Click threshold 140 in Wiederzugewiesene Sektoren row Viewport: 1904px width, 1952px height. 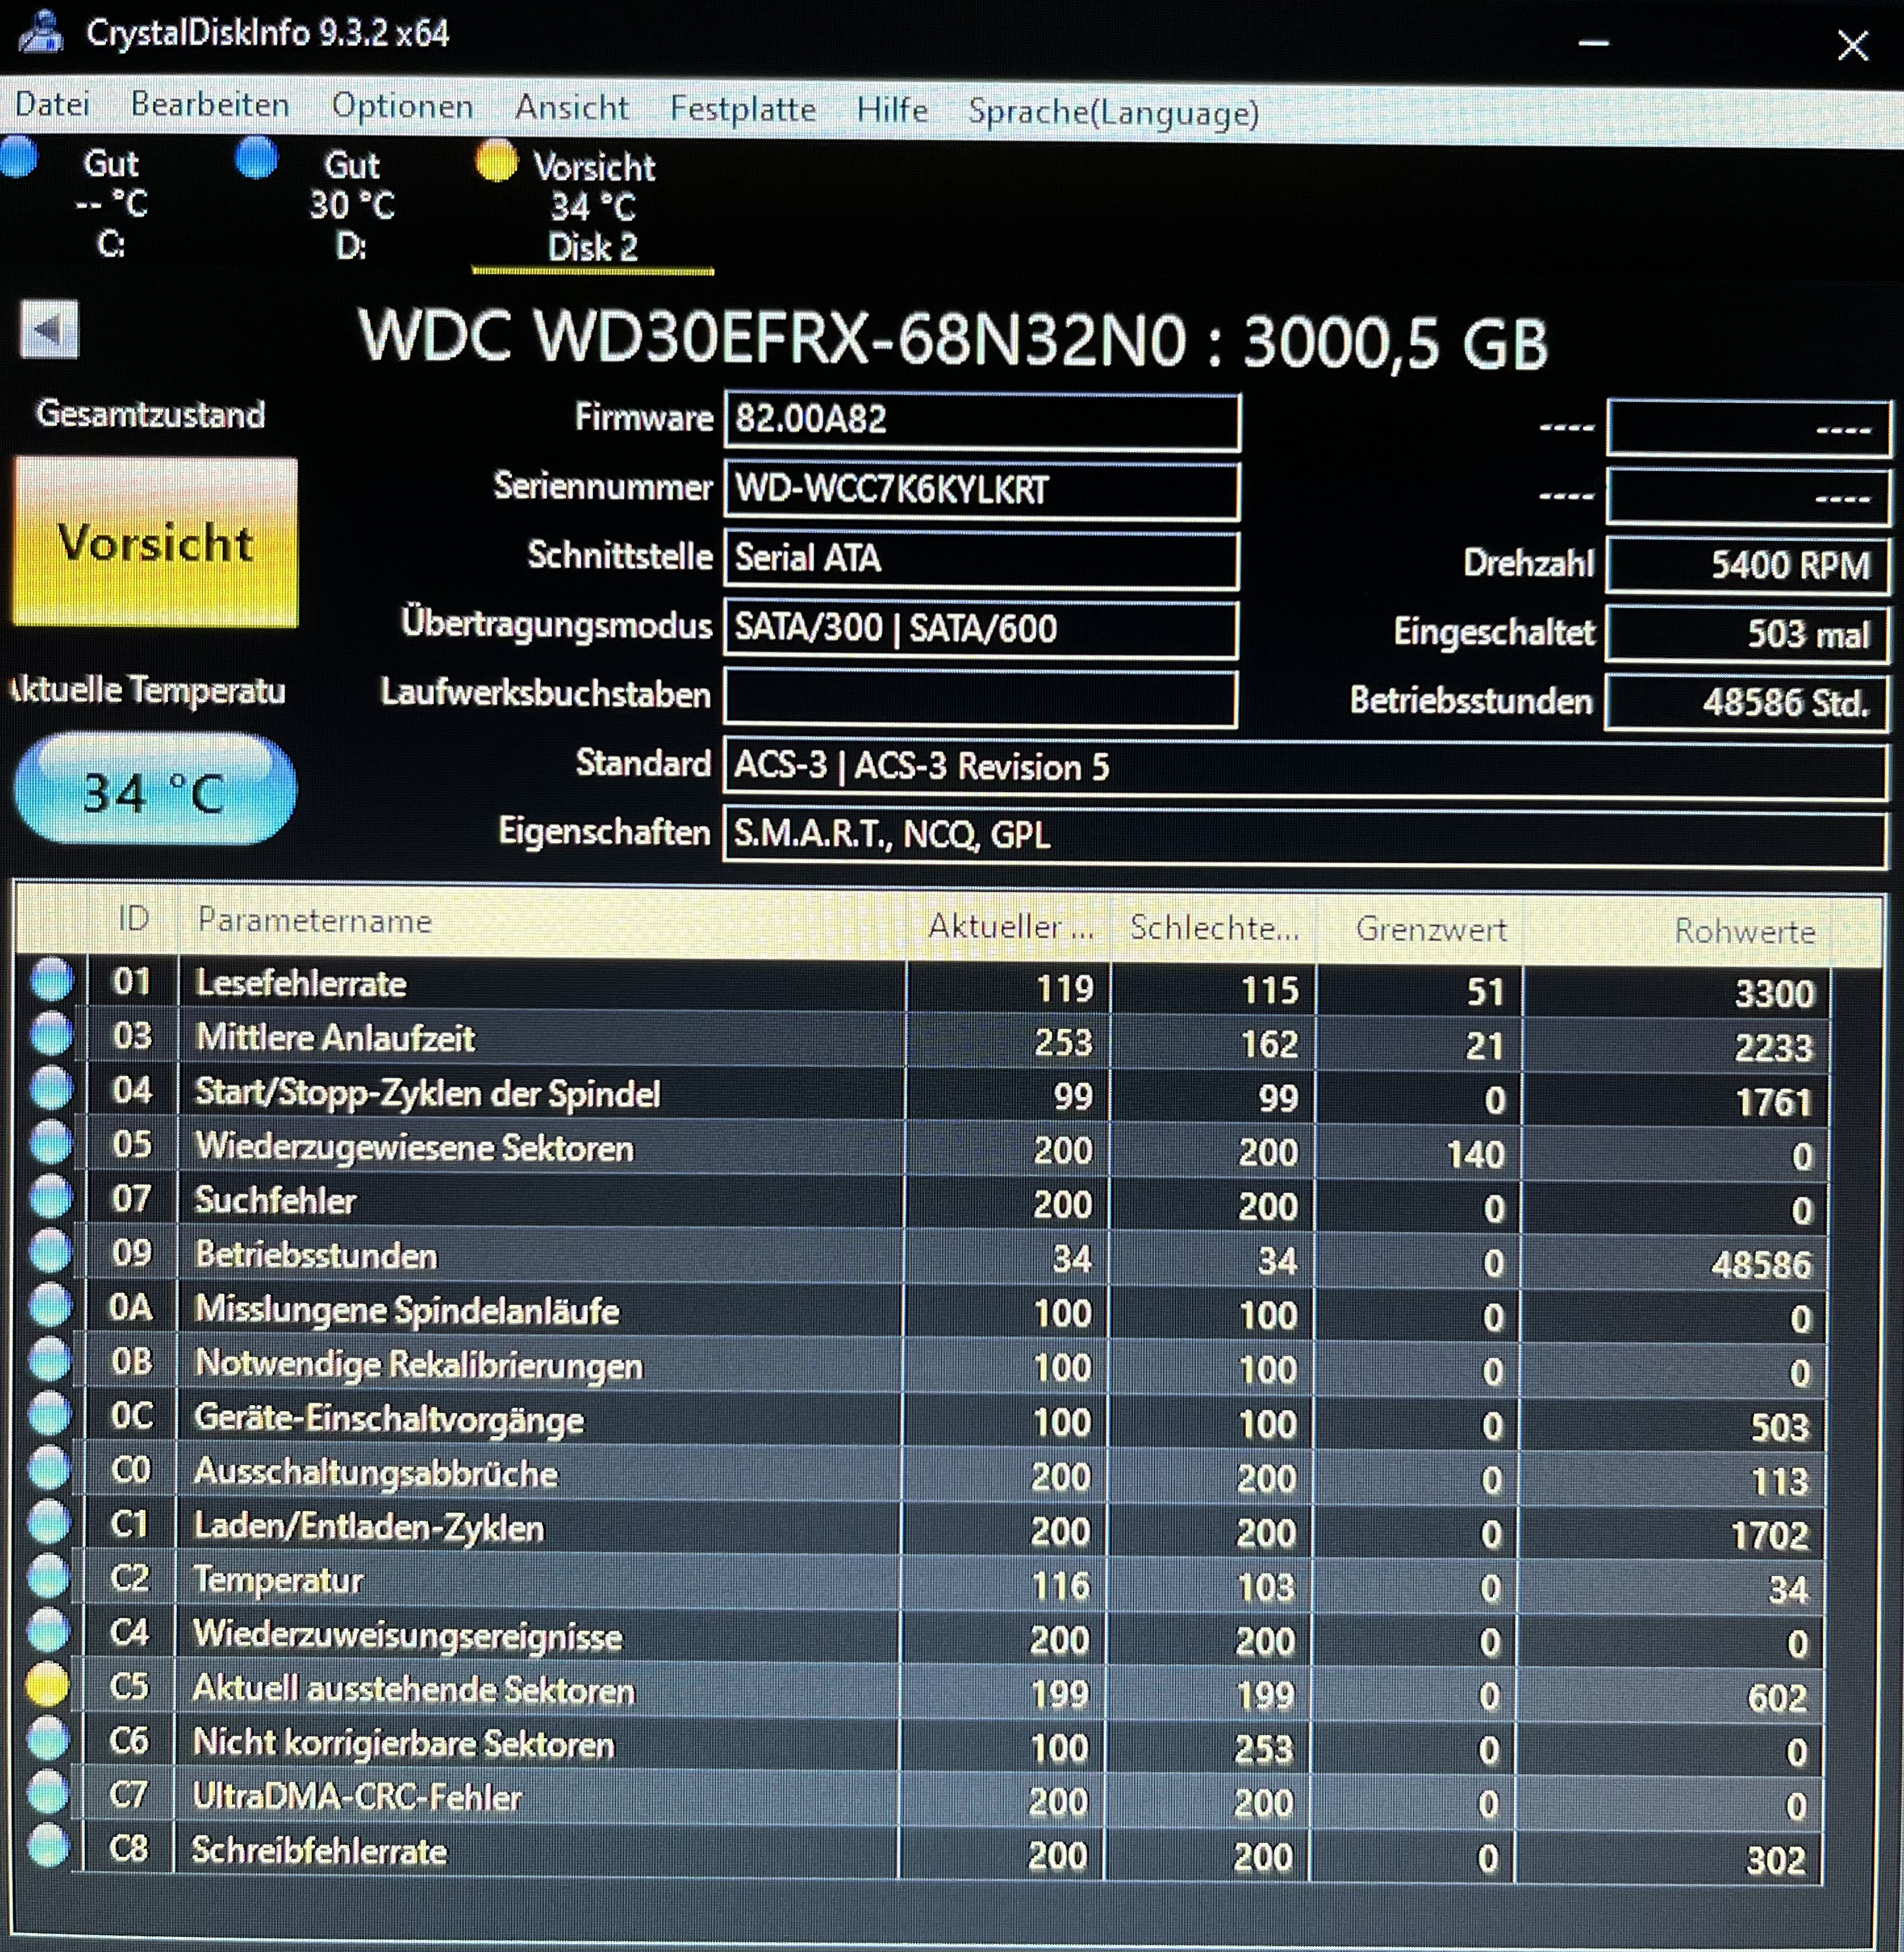1475,1154
